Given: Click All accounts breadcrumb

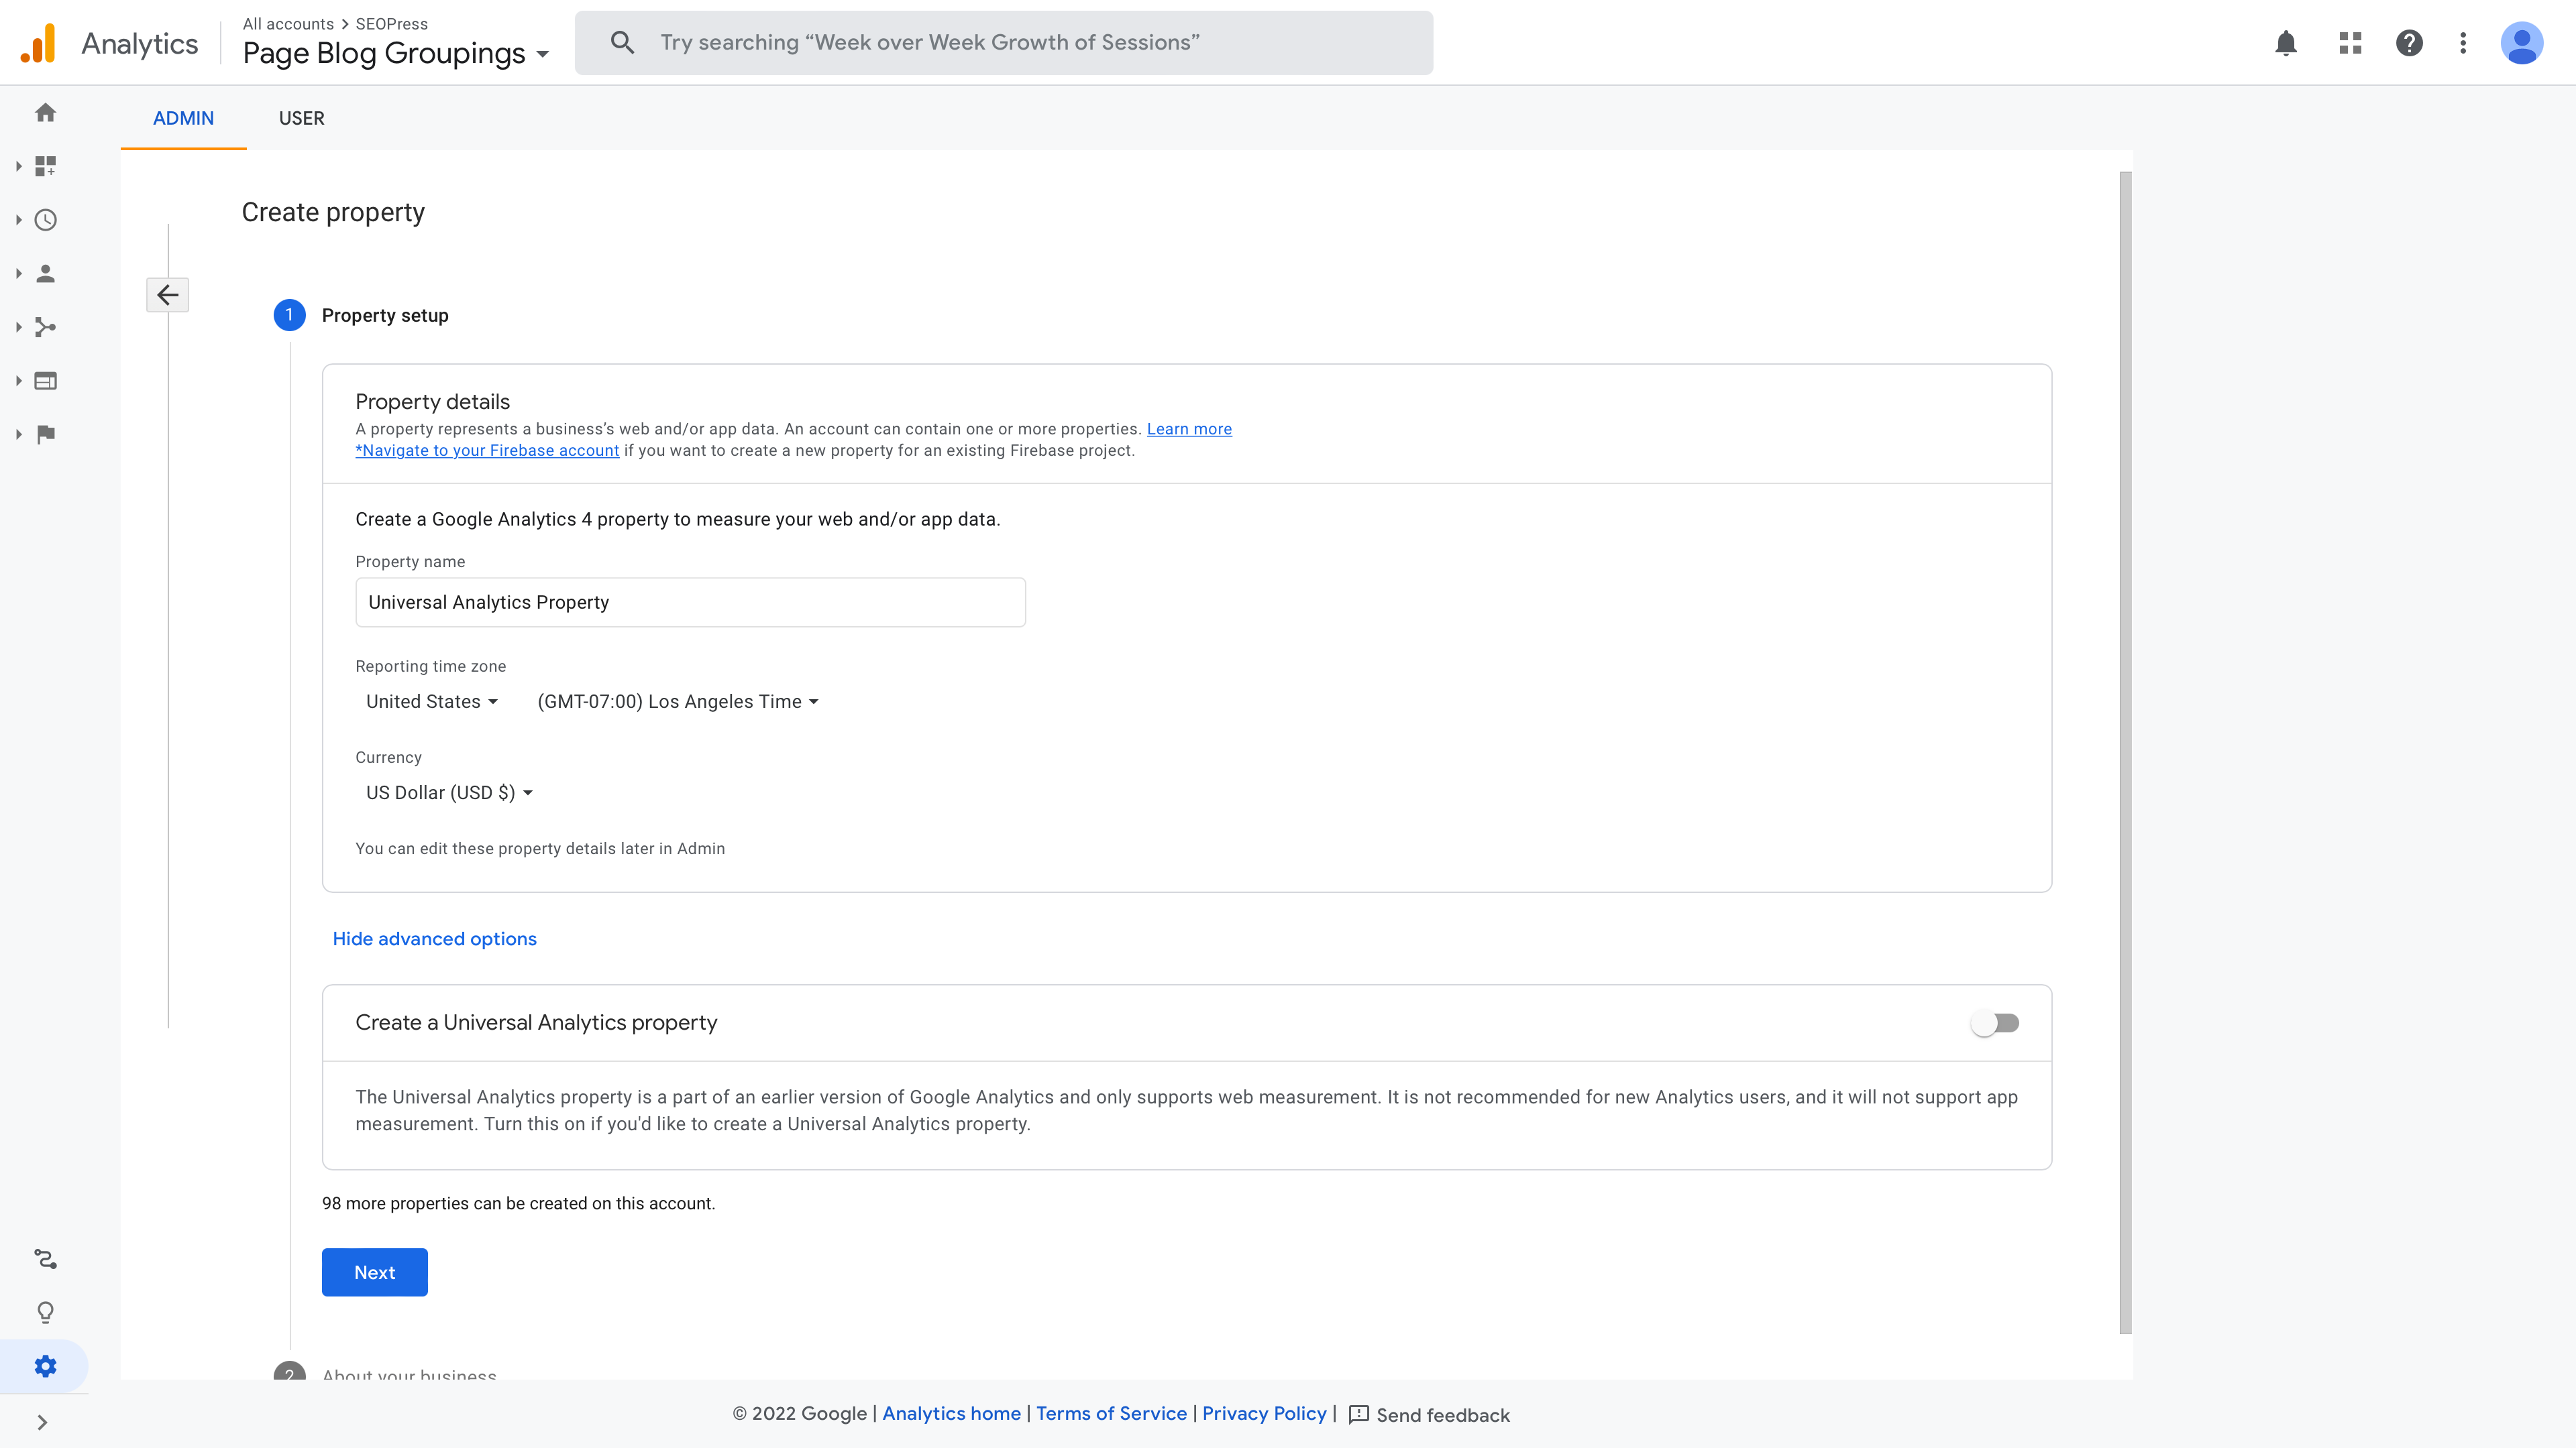Looking at the screenshot, I should [x=288, y=24].
